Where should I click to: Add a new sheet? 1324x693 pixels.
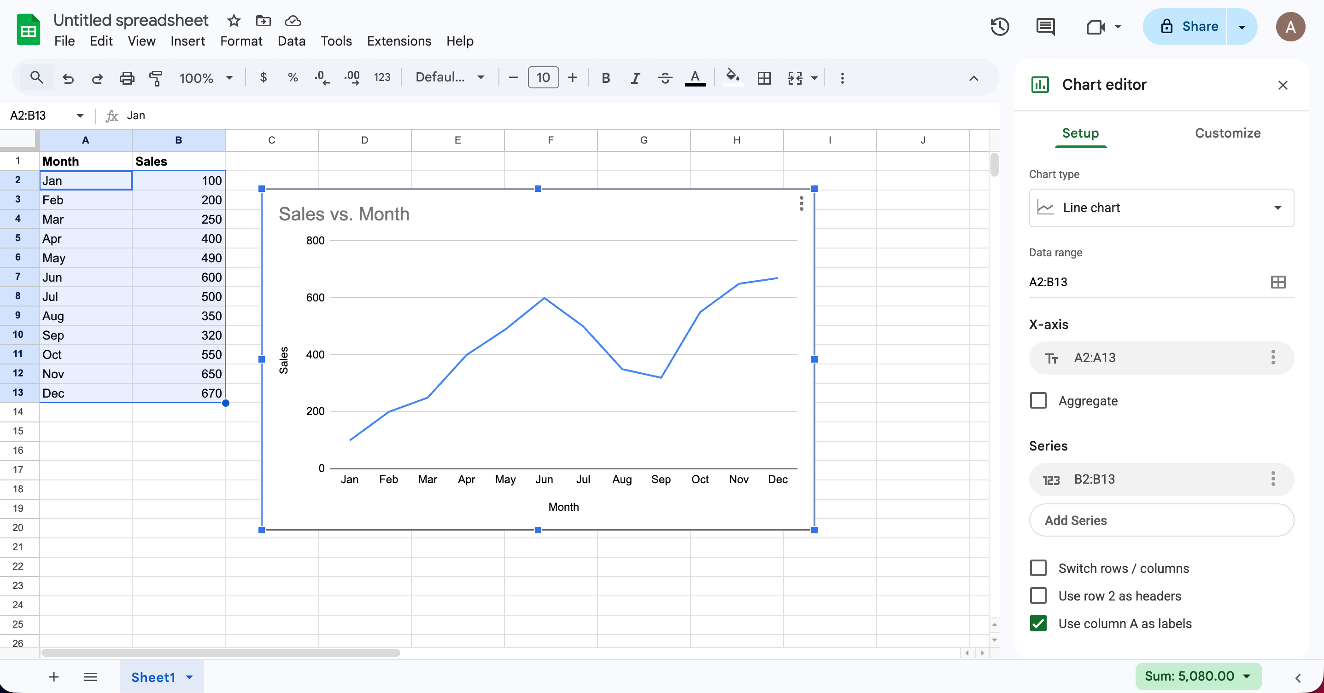tap(53, 676)
